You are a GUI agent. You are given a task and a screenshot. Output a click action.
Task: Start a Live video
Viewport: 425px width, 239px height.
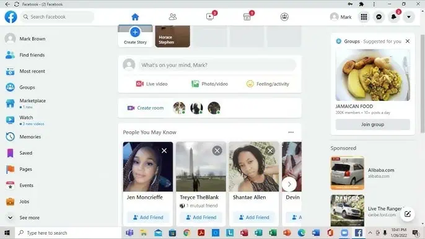point(152,84)
